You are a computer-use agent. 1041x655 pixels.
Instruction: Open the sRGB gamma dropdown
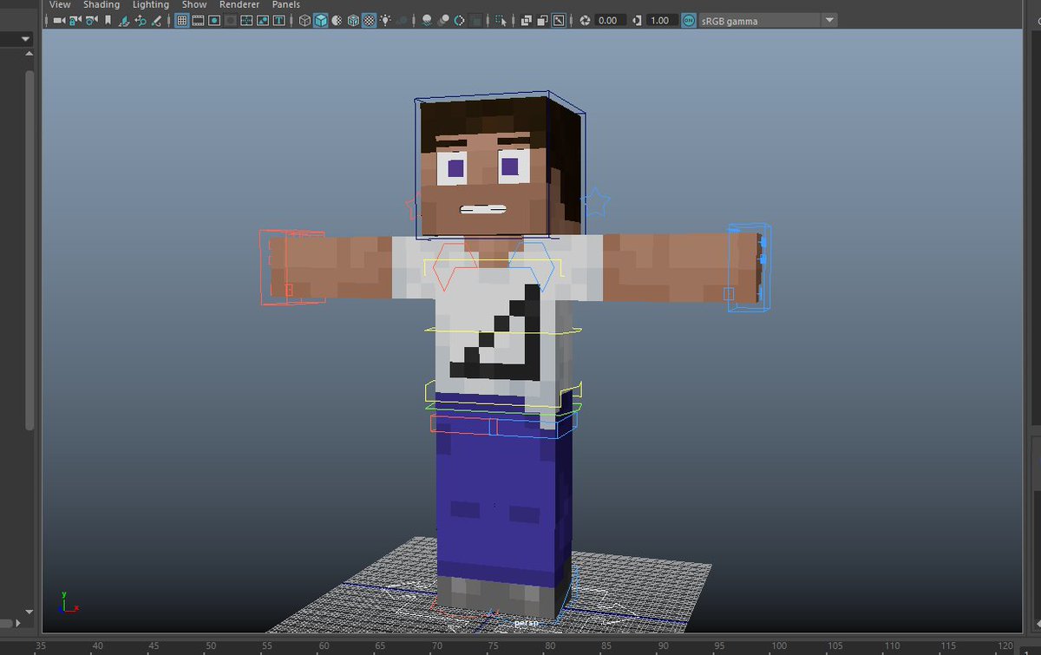(x=768, y=20)
